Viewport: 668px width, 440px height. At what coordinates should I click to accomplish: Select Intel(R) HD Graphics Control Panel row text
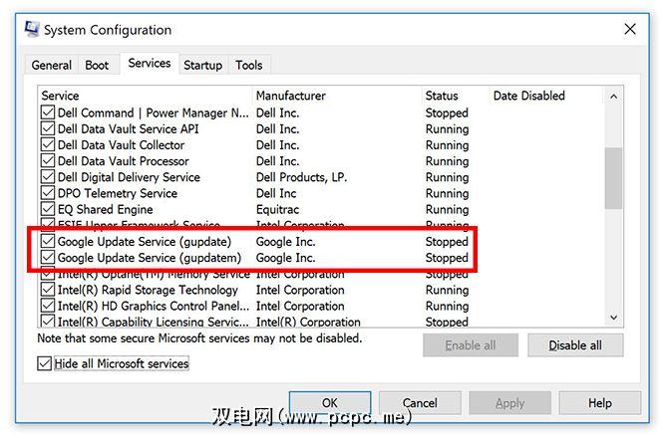click(154, 306)
